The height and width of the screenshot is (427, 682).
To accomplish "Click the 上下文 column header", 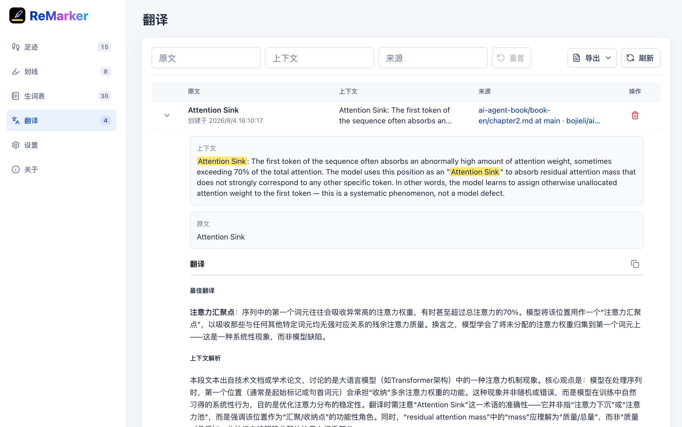I will click(348, 92).
